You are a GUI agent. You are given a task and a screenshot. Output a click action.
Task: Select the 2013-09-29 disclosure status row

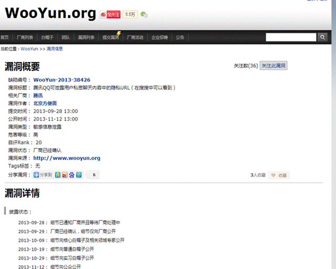[x=67, y=232]
